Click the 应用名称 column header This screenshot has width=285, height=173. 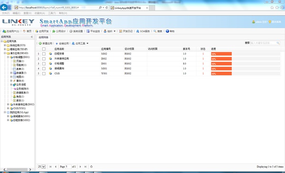click(x=59, y=49)
